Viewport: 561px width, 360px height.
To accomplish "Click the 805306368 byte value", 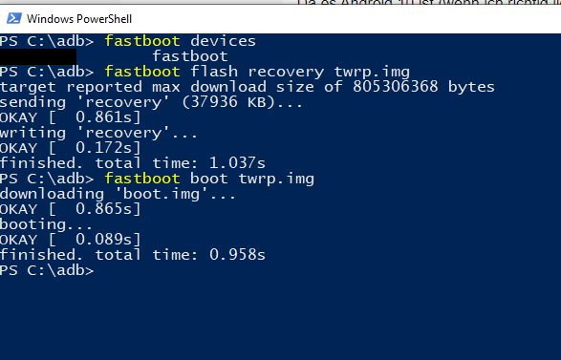I will (x=396, y=87).
